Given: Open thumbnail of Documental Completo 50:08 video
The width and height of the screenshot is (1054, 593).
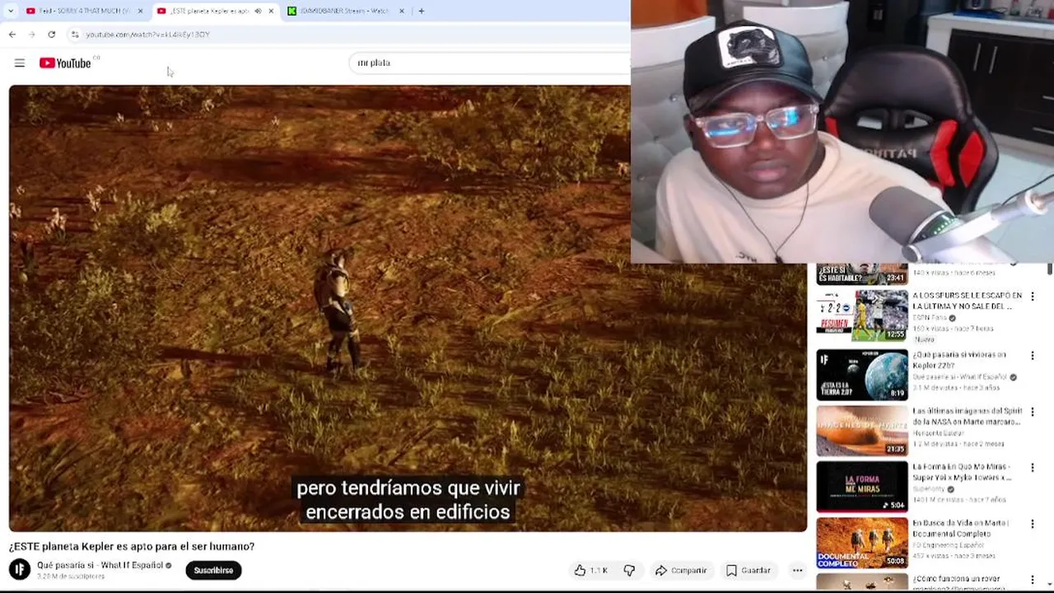Looking at the screenshot, I should tap(862, 543).
